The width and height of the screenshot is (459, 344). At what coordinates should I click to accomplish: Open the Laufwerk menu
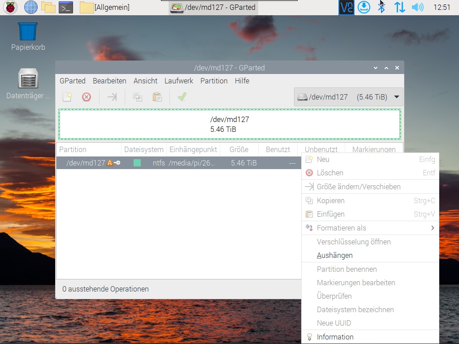click(x=178, y=81)
